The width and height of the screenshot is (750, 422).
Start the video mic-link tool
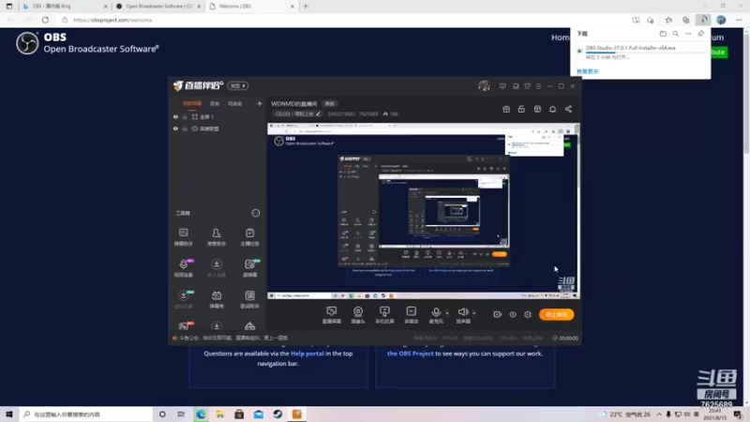184,268
